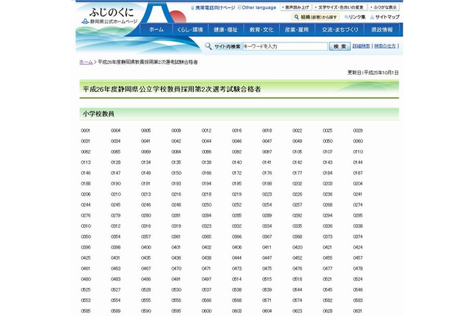This screenshot has height=316, width=475.
Task: Select exam number 0583
Action: click(x=358, y=300)
